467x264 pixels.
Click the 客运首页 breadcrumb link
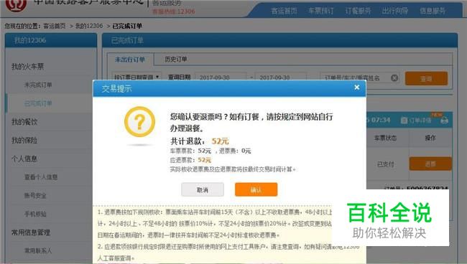(55, 26)
